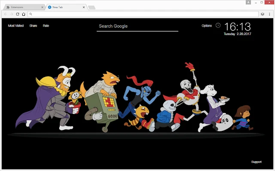The image size is (275, 171).
Task: Click the date Tuesday 2.28.2017
Action: [238, 34]
